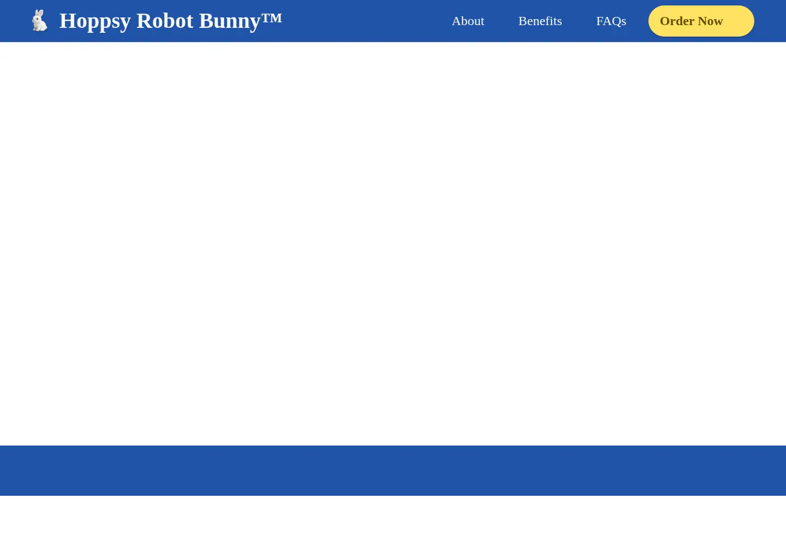This screenshot has height=546, width=786.
Task: Open the About nav link
Action: coord(468,21)
